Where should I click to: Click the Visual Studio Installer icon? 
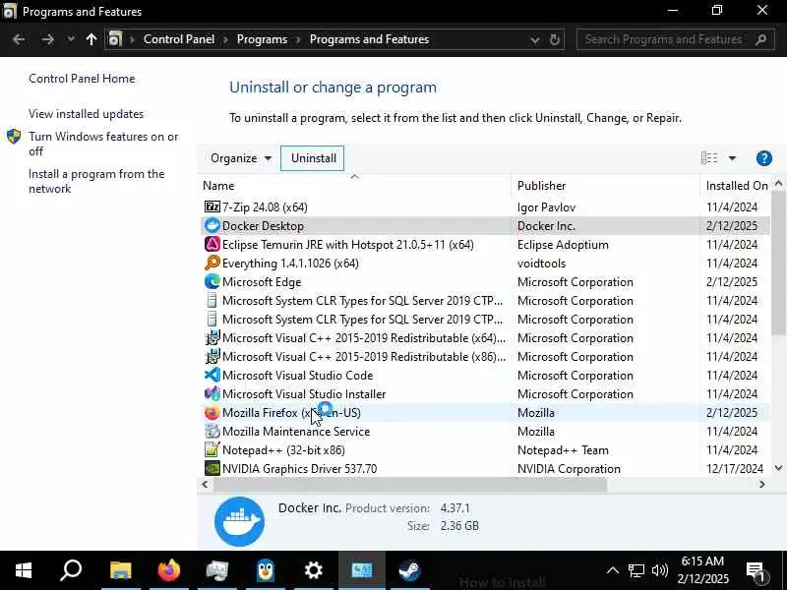[x=212, y=394]
